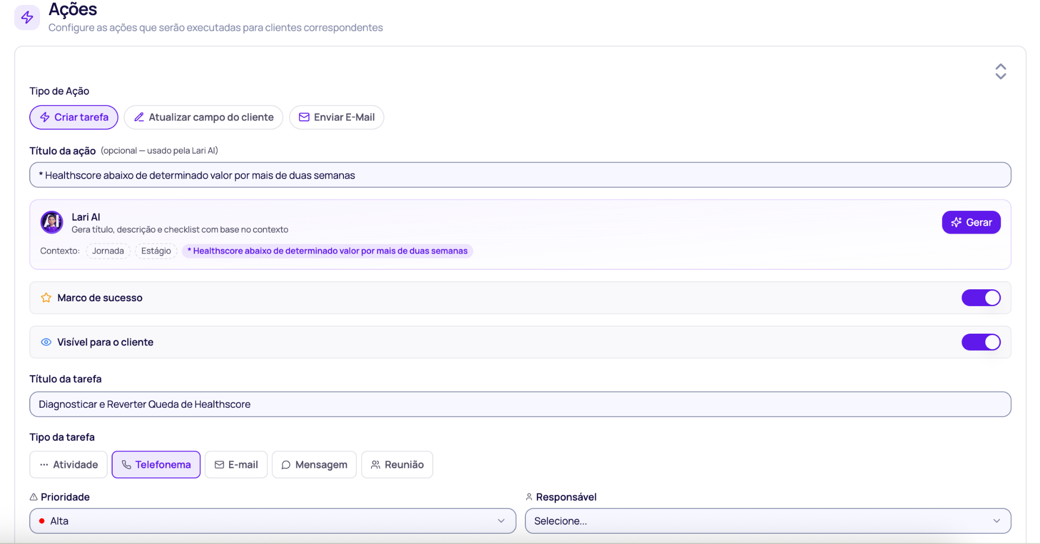The height and width of the screenshot is (544, 1040).
Task: Click the warning triangle icon next to Prioridade
Action: 34,497
